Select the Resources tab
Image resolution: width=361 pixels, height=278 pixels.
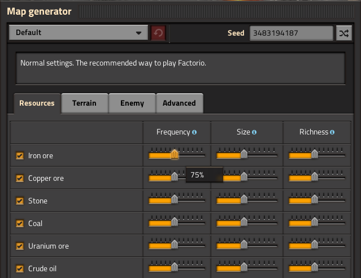tap(37, 103)
